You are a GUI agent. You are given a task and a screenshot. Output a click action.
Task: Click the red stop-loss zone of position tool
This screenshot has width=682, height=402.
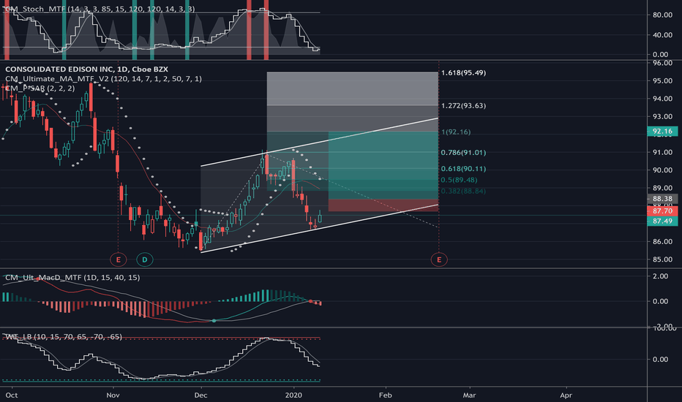point(383,205)
